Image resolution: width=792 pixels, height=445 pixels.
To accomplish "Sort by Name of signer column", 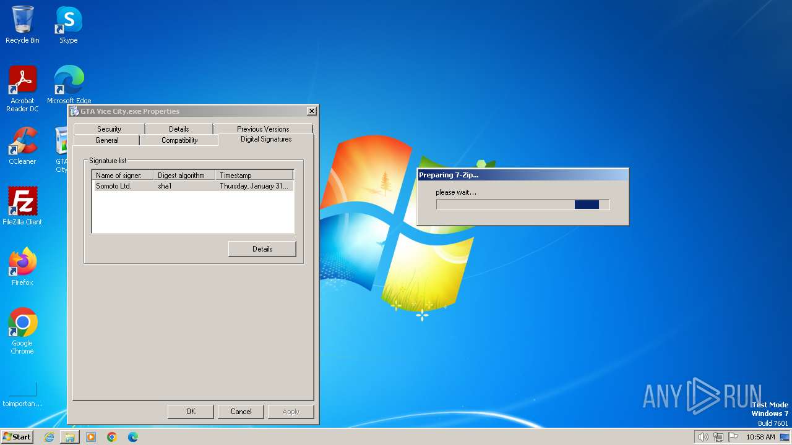I will coord(123,176).
